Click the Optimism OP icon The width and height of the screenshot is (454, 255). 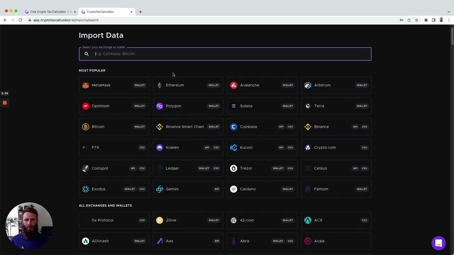tap(85, 106)
